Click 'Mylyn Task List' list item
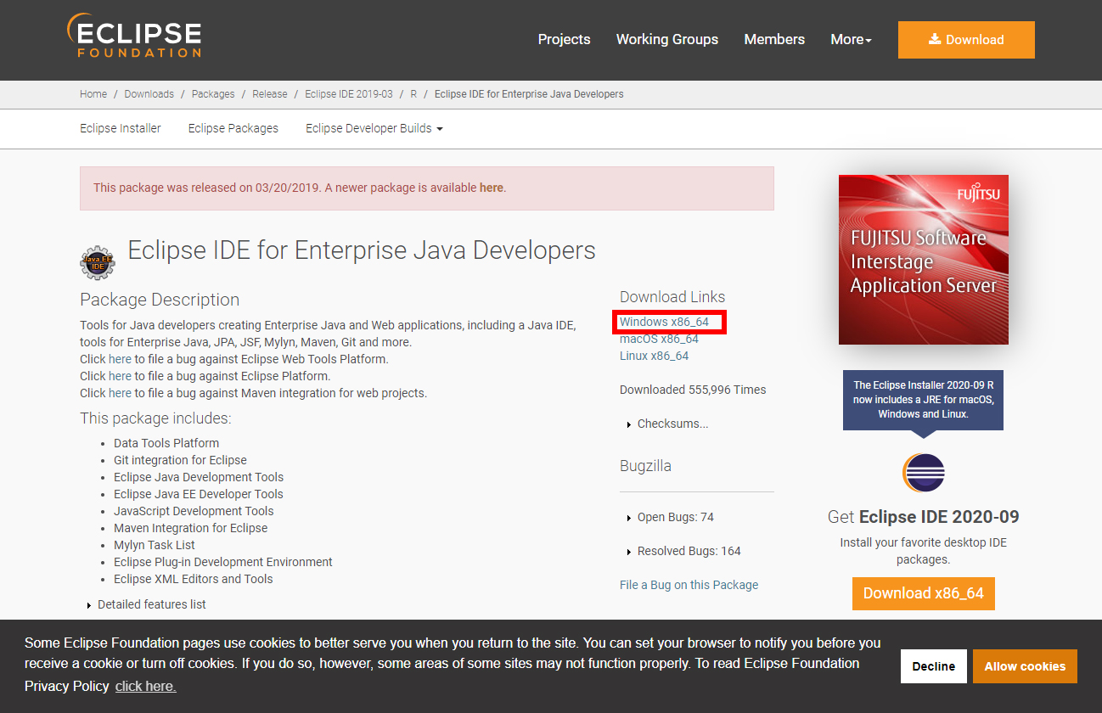 click(x=155, y=545)
